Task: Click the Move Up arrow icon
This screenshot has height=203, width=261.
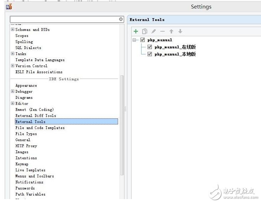Action: 171,31
